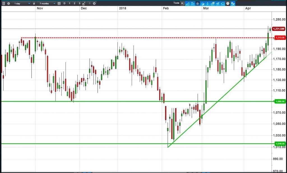Viewport: 287px width, 173px height.
Task: Click the 1,016.00 green support label
Action: point(280,144)
